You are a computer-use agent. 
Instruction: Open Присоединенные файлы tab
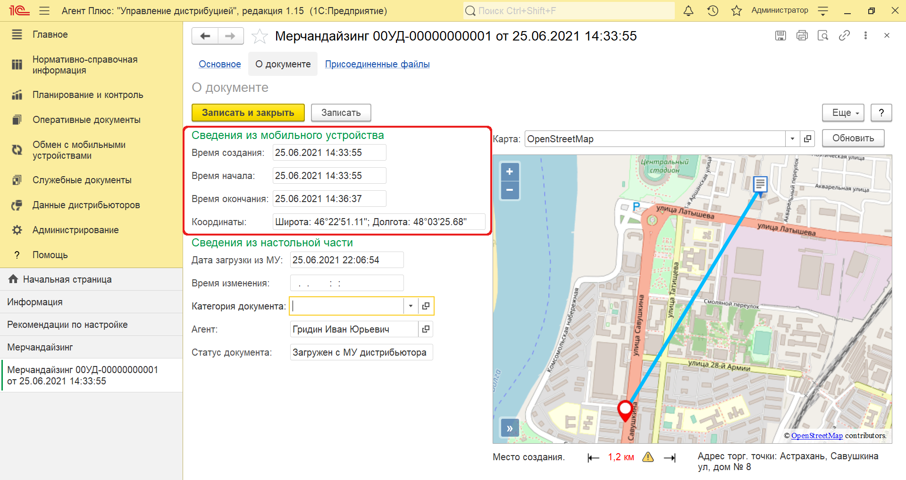[377, 64]
